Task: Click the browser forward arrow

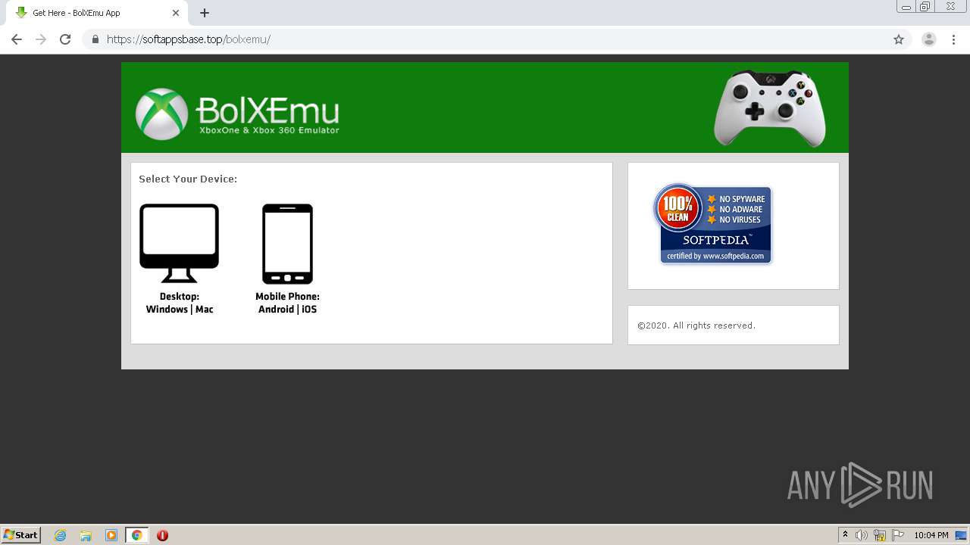Action: (x=41, y=39)
